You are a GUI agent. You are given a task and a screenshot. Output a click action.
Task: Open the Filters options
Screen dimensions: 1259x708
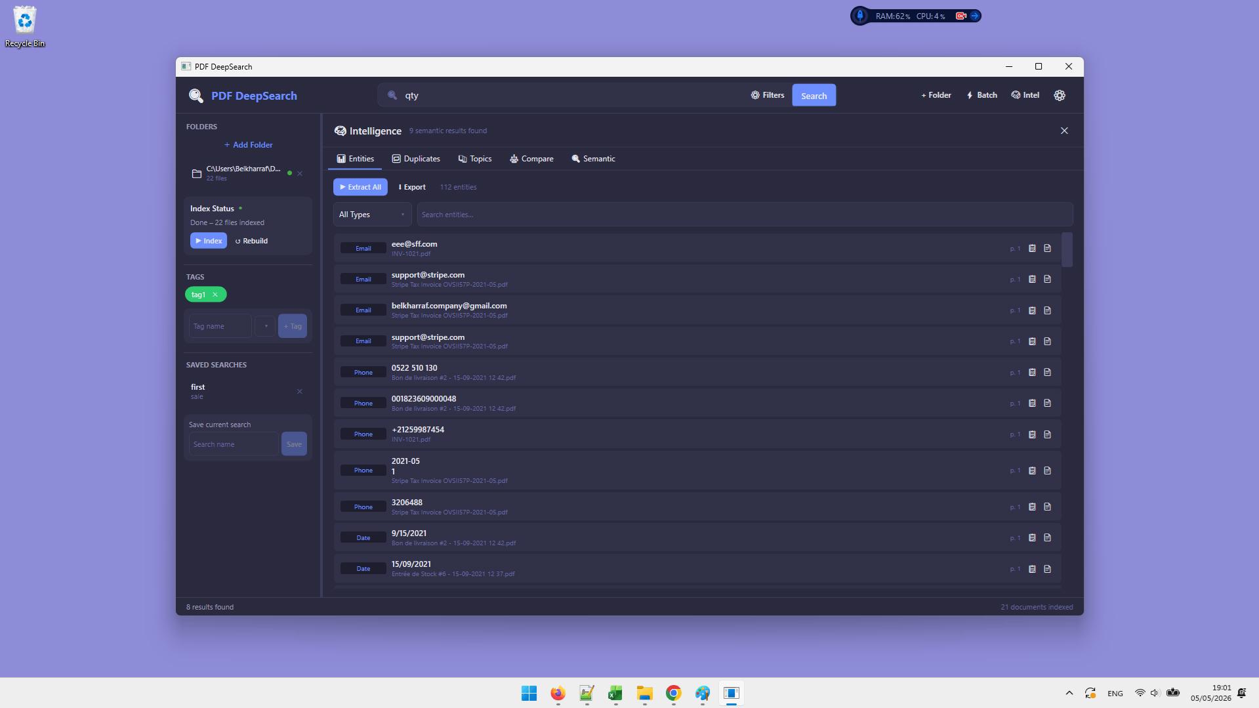768,95
